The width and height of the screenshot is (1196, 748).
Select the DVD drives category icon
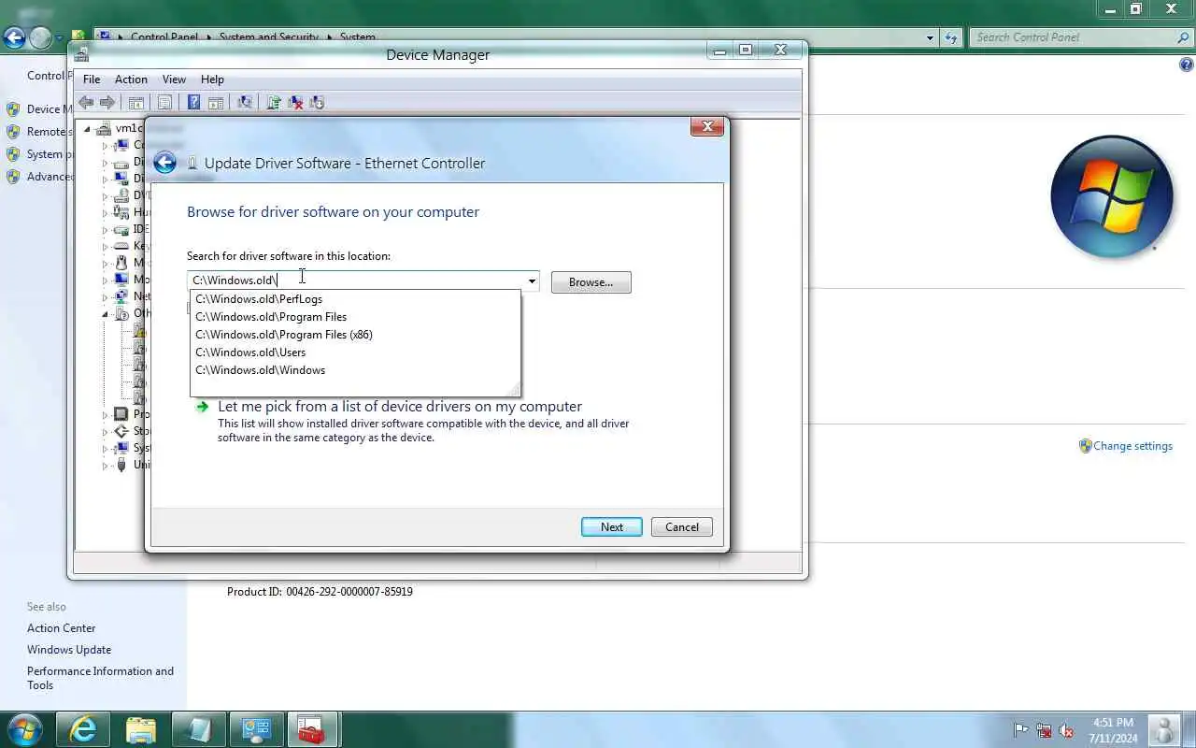point(121,195)
